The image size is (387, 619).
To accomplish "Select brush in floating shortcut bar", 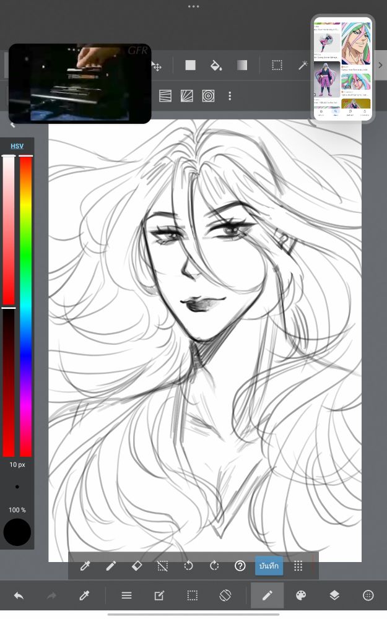I will point(111,566).
